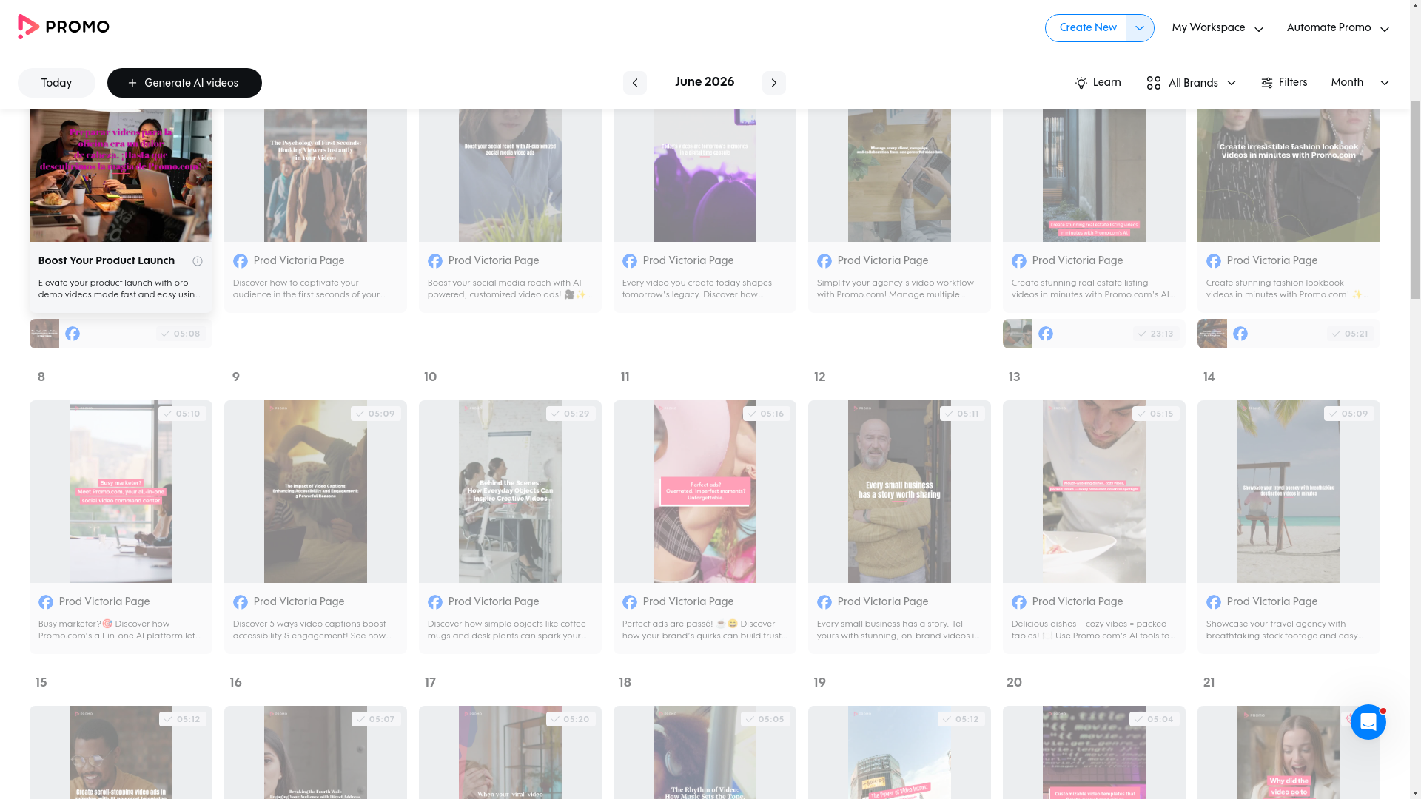Image resolution: width=1421 pixels, height=799 pixels.
Task: Open the chef dishes video thumbnail
Action: [x=1094, y=492]
